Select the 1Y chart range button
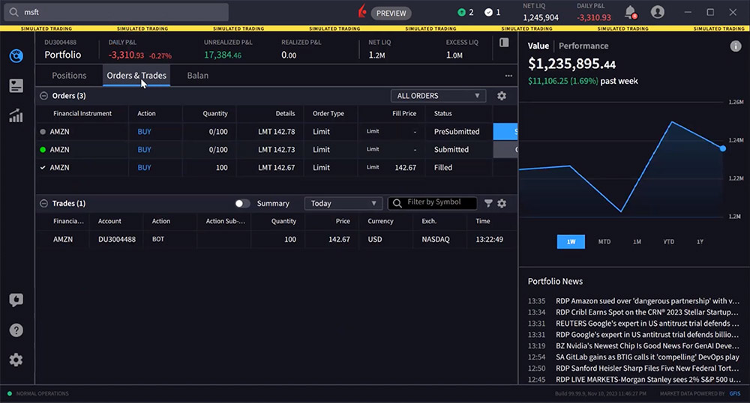This screenshot has width=750, height=403. click(700, 242)
